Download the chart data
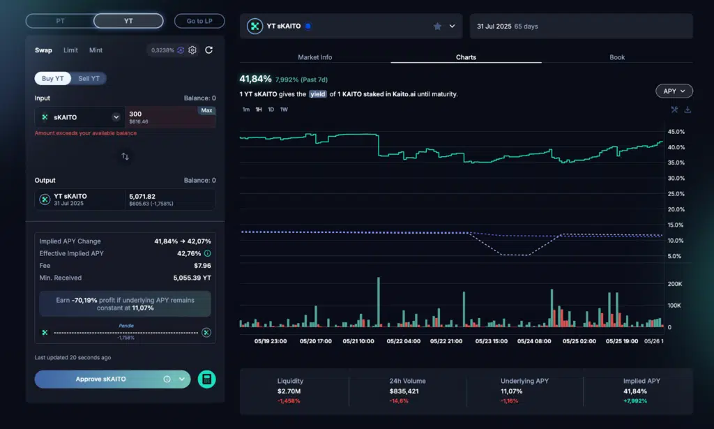 tap(688, 110)
